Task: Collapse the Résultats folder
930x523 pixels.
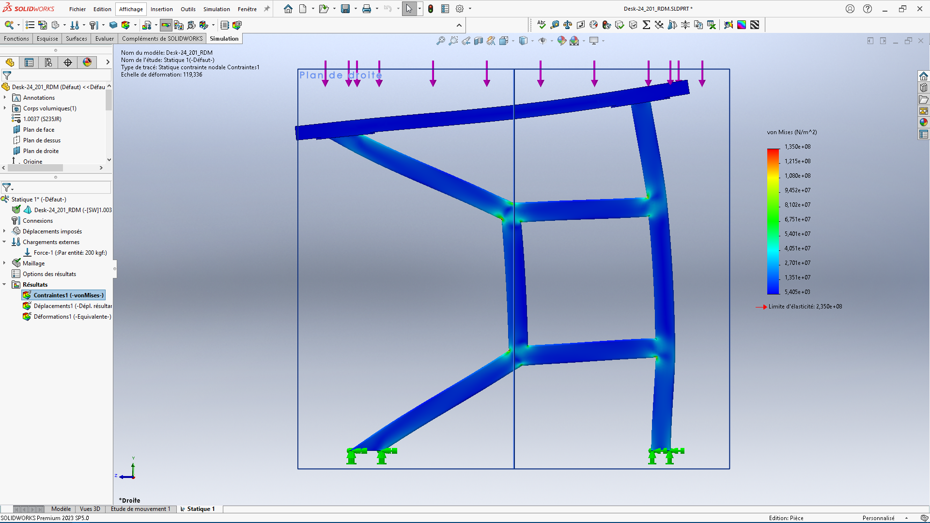Action: click(x=5, y=284)
